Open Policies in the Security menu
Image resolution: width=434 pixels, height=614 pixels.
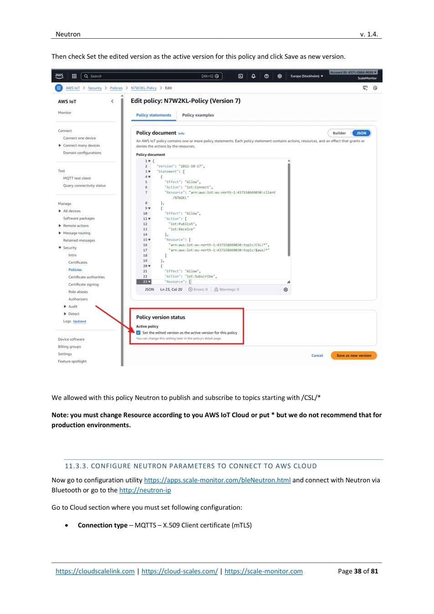[x=75, y=270]
